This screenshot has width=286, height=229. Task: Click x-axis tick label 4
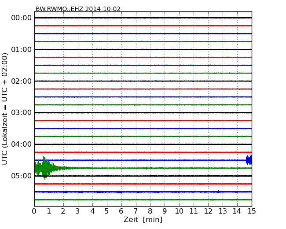point(92,211)
